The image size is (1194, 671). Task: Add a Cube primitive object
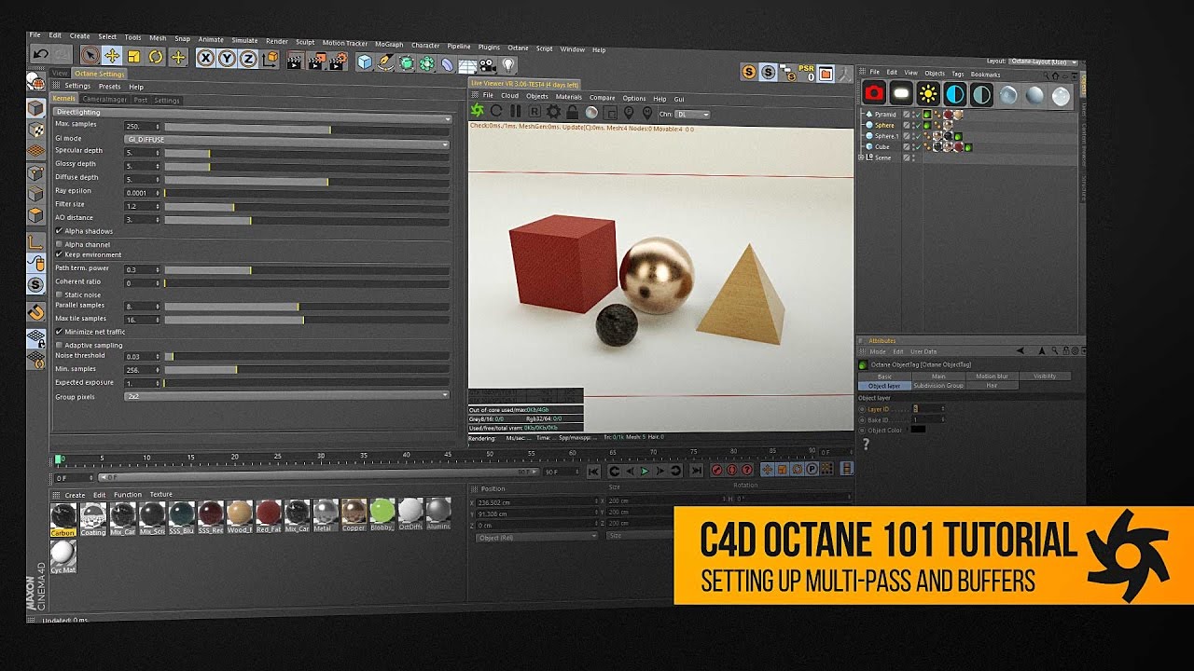[x=364, y=62]
